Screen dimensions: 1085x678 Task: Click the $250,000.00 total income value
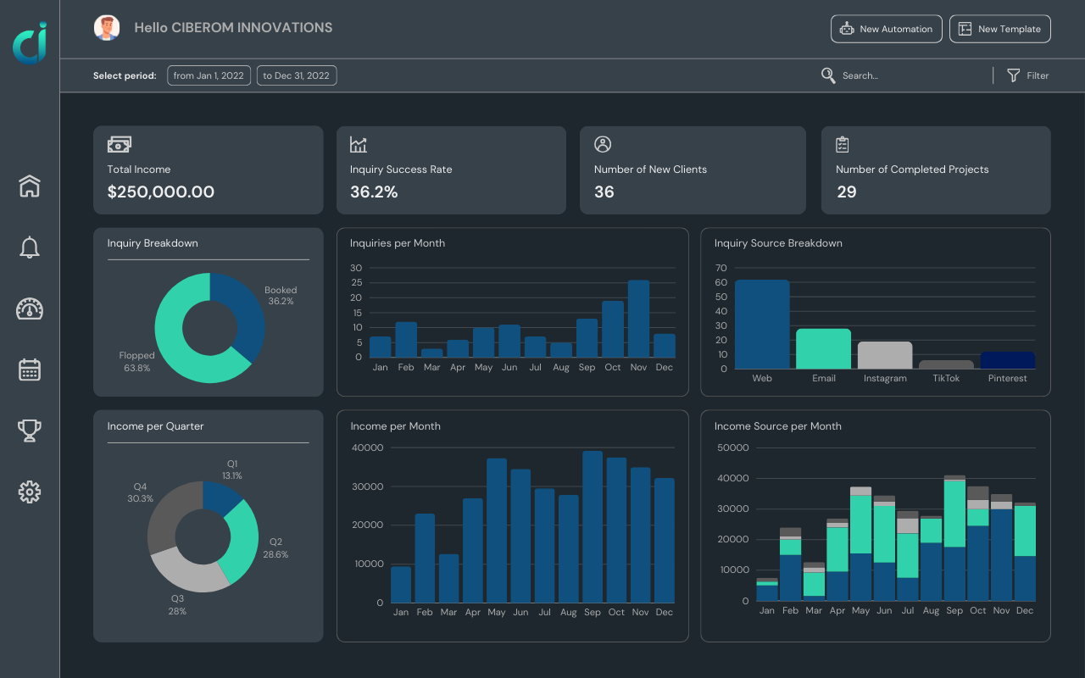(x=161, y=192)
